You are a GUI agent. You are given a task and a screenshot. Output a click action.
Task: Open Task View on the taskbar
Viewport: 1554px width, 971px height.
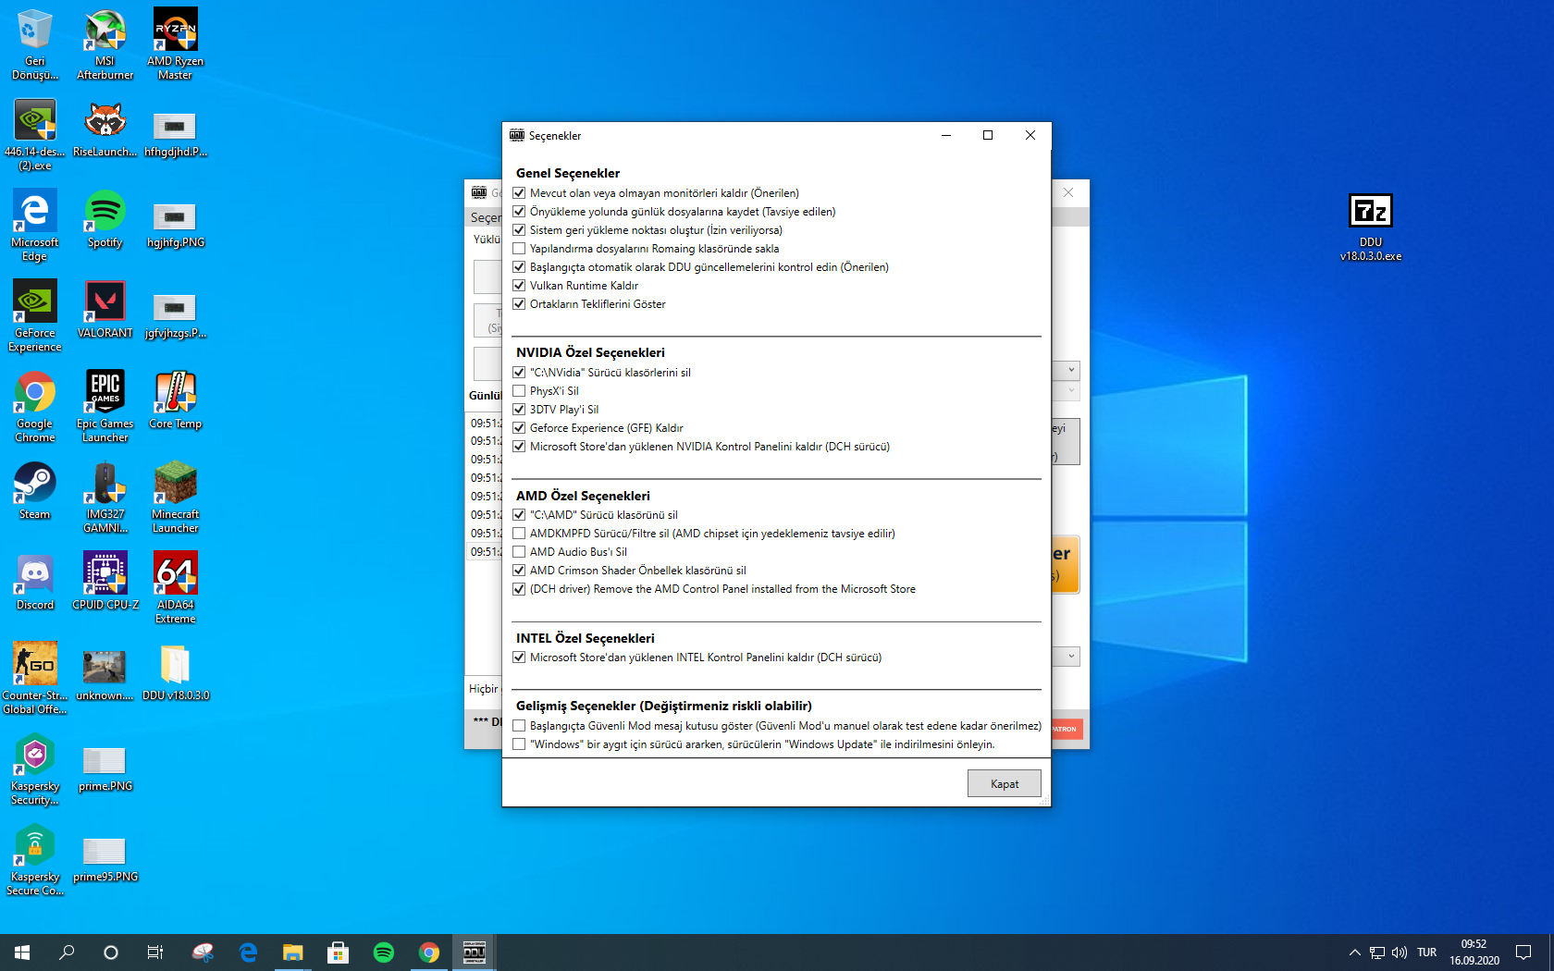[x=155, y=953]
